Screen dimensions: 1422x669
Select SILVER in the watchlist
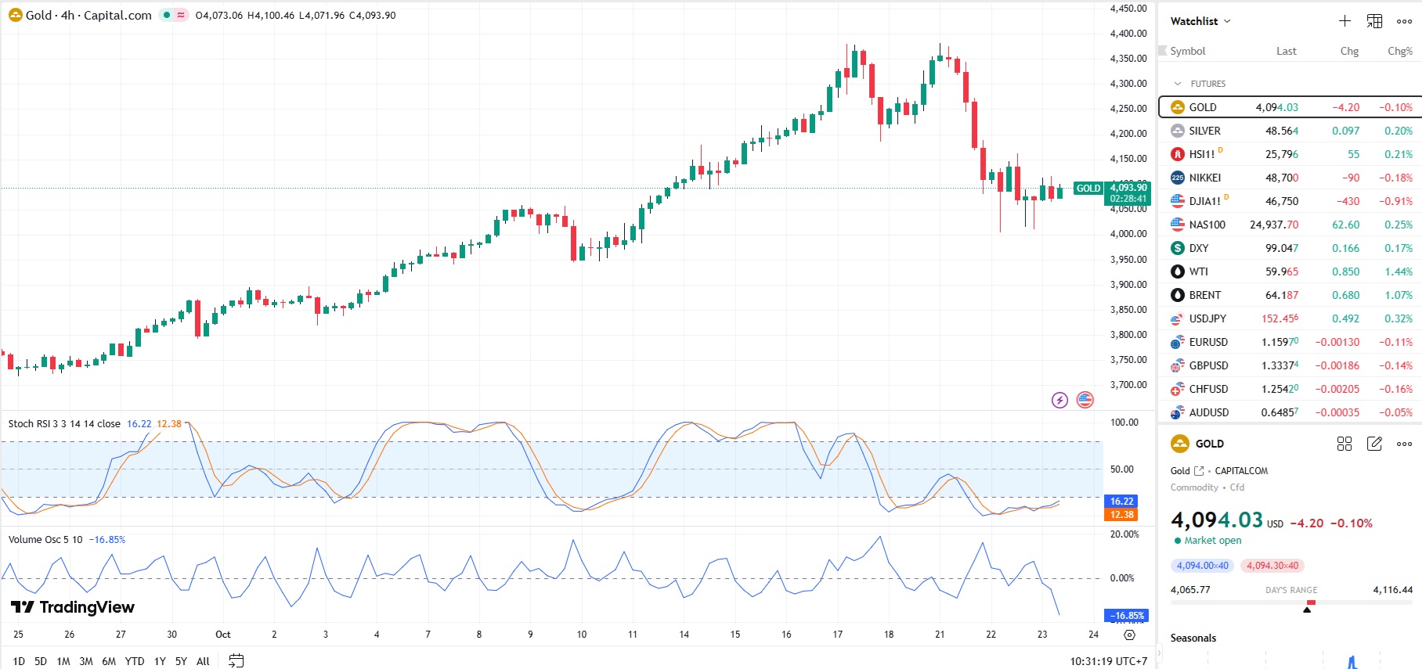click(1204, 131)
